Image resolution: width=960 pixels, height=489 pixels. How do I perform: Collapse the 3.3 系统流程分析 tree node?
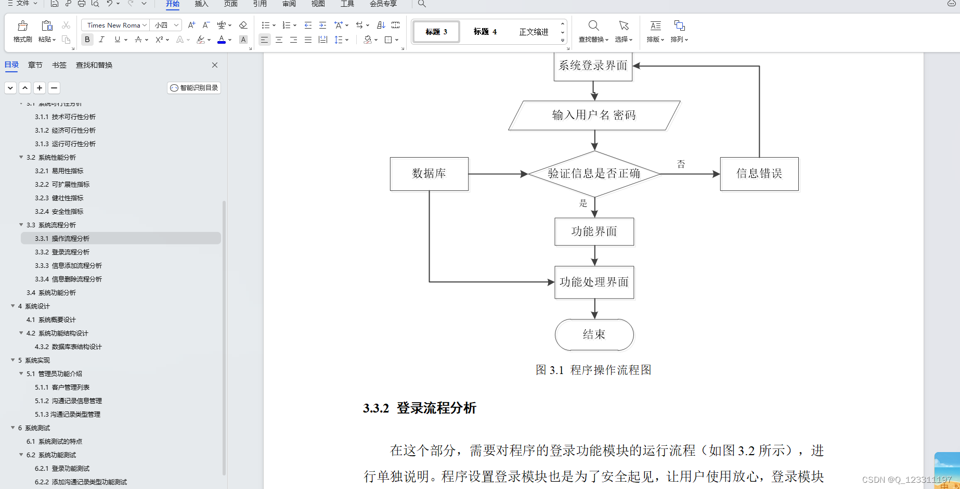tap(21, 225)
